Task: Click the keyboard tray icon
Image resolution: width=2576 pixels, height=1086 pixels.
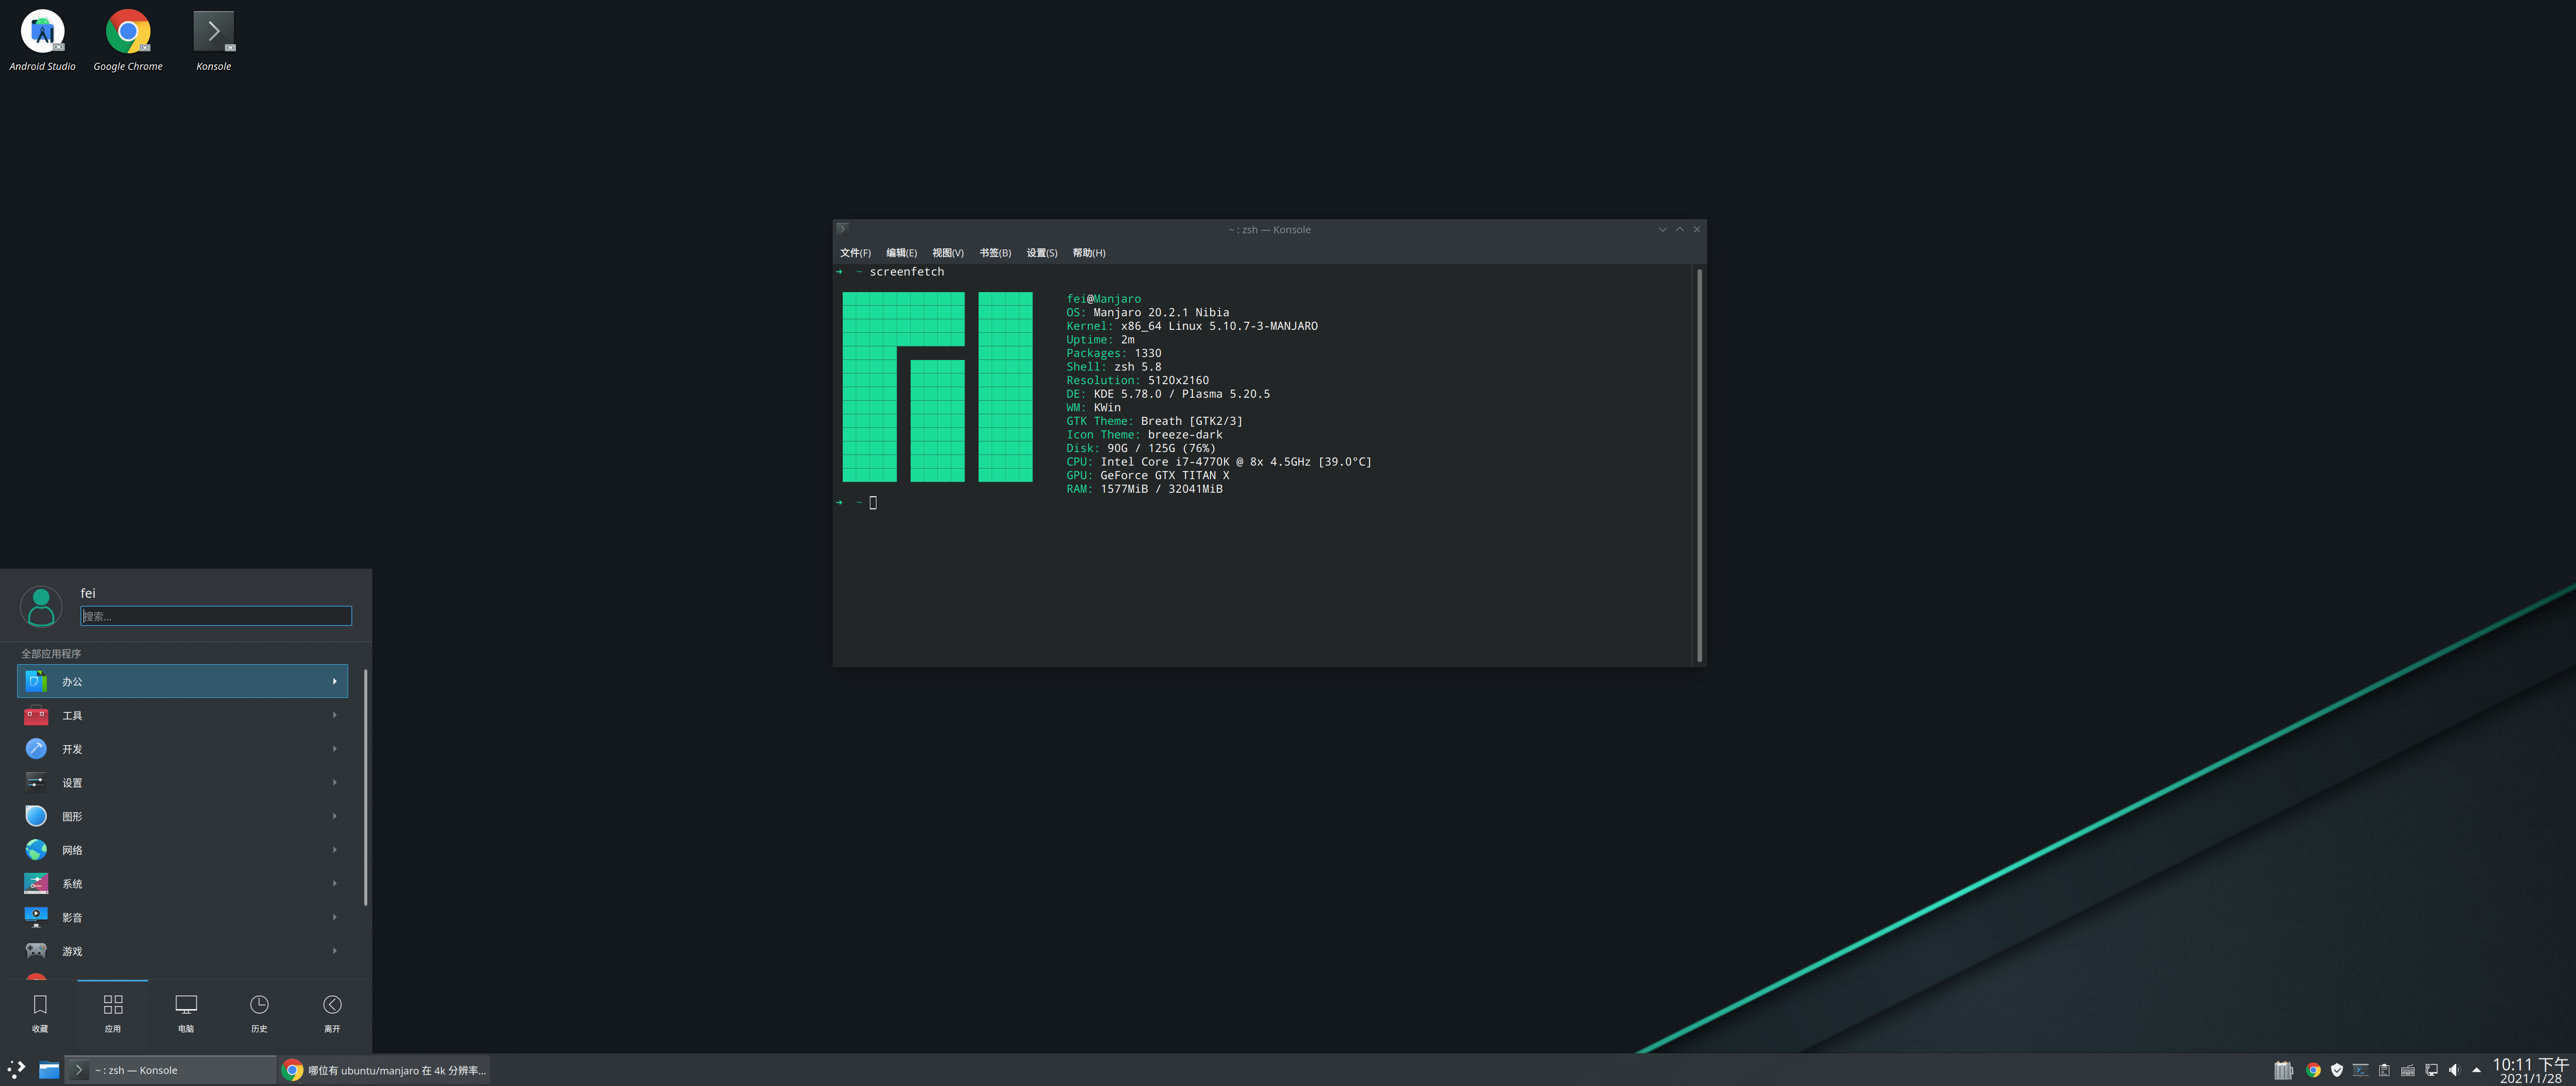Action: tap(2408, 1070)
